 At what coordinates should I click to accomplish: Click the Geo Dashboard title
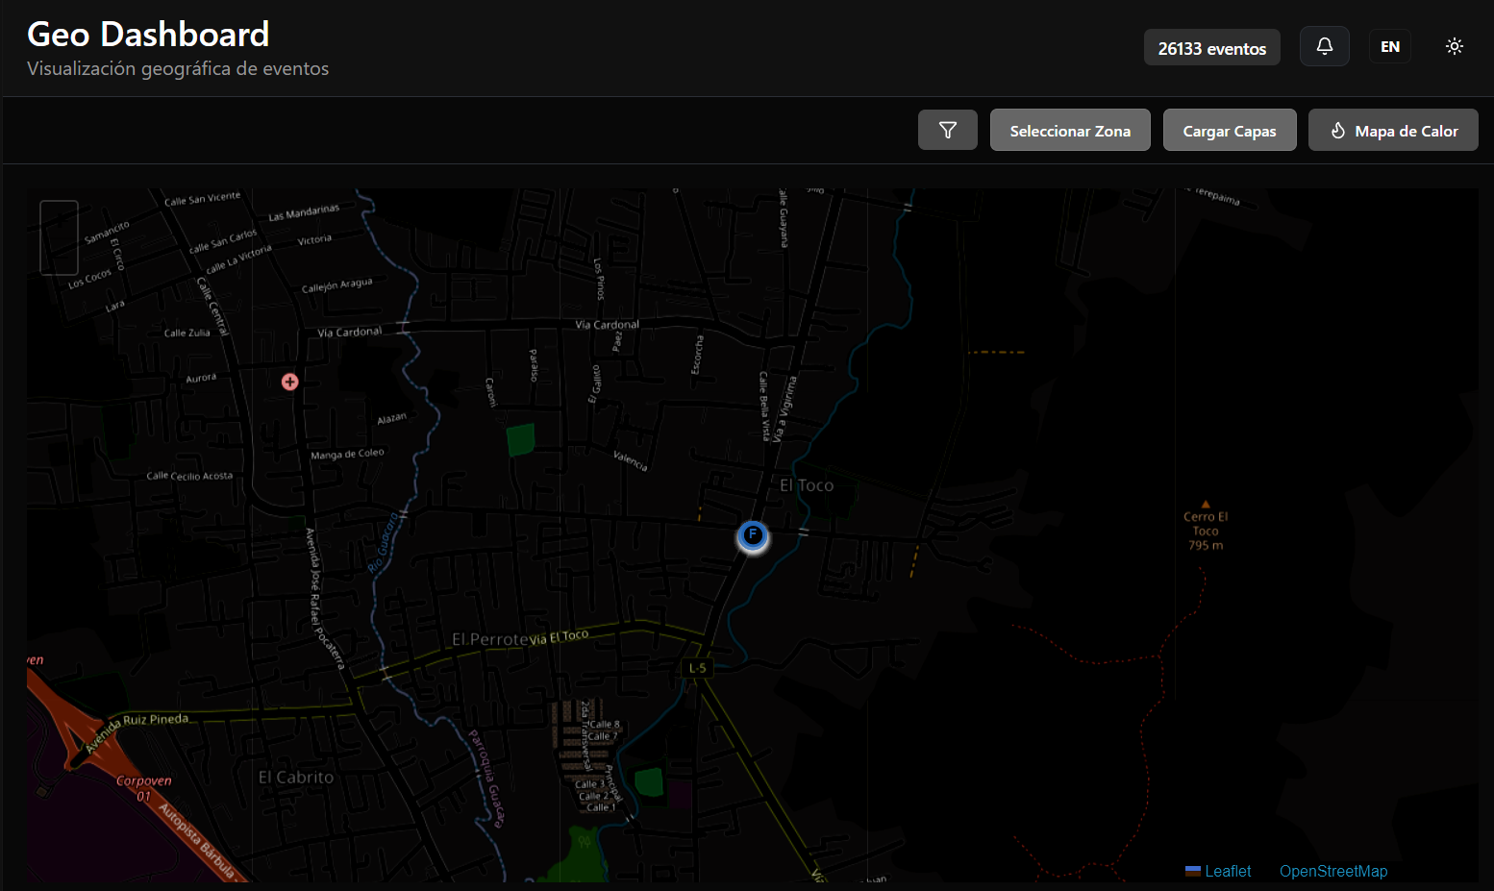148,35
